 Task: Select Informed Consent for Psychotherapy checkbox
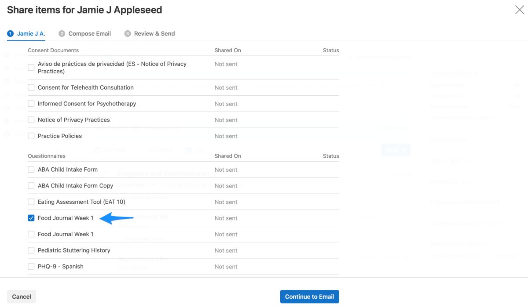pos(31,104)
